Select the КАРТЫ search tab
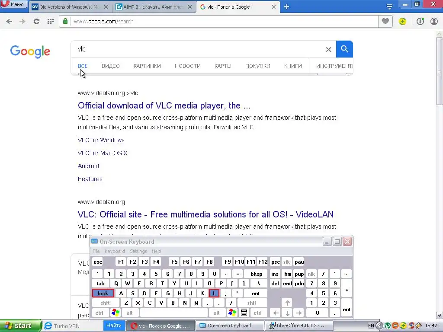The width and height of the screenshot is (443, 332). tap(223, 66)
